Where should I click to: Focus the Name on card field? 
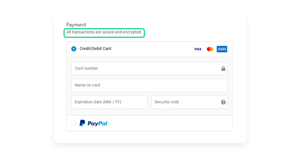pyautogui.click(x=149, y=85)
